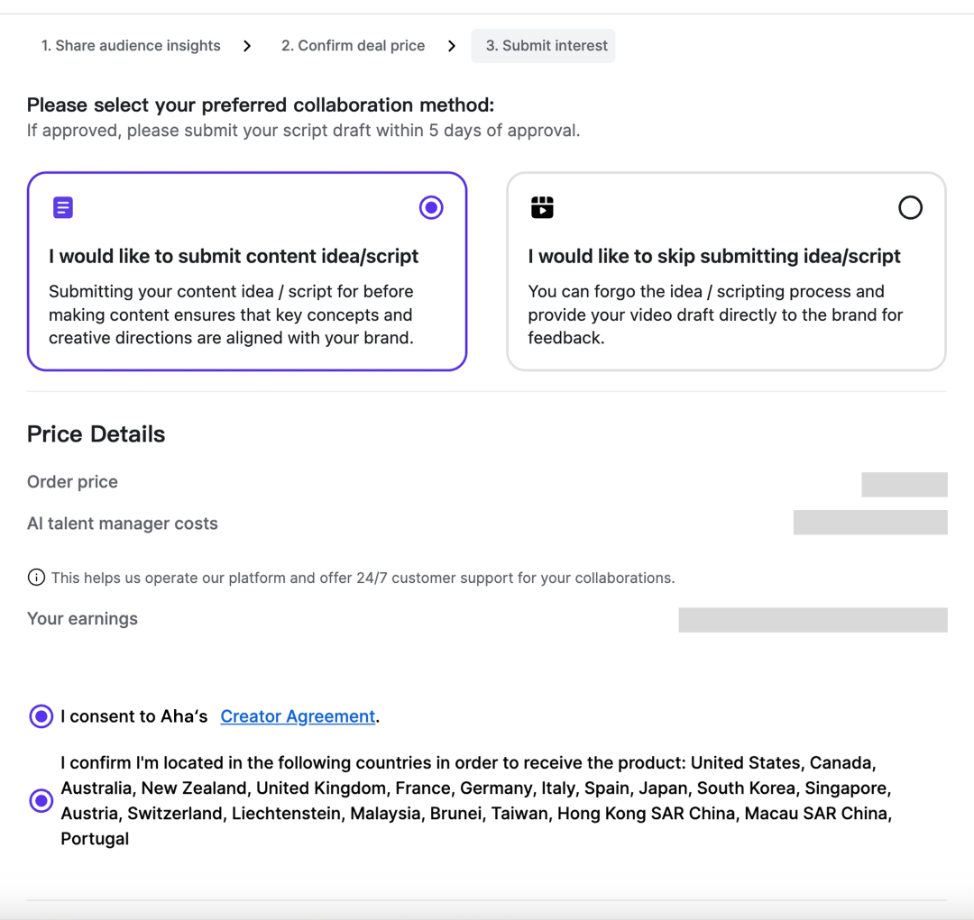Click the document icon on the submit script card

[63, 208]
